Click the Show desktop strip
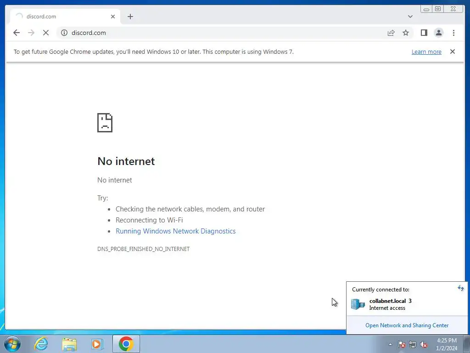This screenshot has width=470, height=353. click(x=467, y=344)
